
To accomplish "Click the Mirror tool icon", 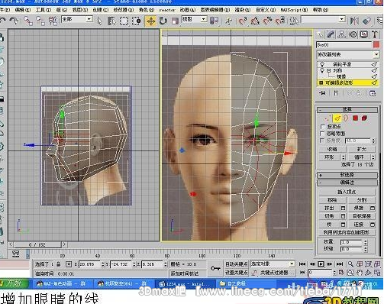I will (x=354, y=21).
